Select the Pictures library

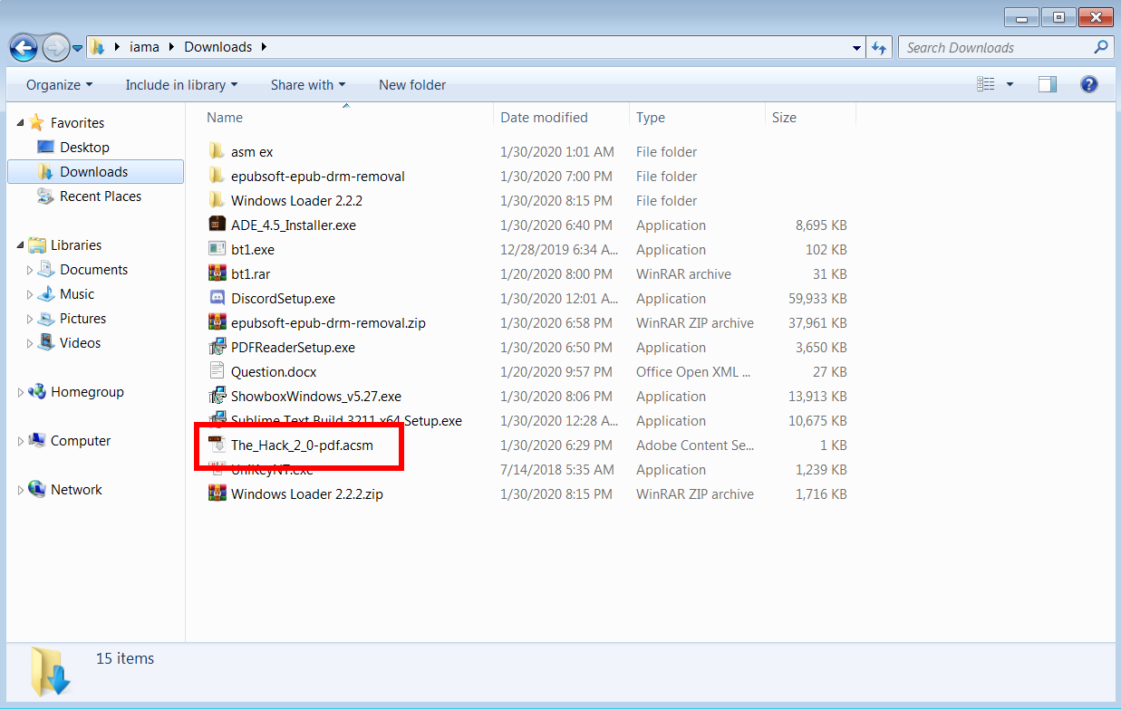[x=82, y=318]
